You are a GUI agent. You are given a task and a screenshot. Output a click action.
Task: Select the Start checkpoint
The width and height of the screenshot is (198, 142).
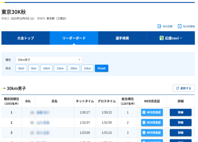[21, 68]
